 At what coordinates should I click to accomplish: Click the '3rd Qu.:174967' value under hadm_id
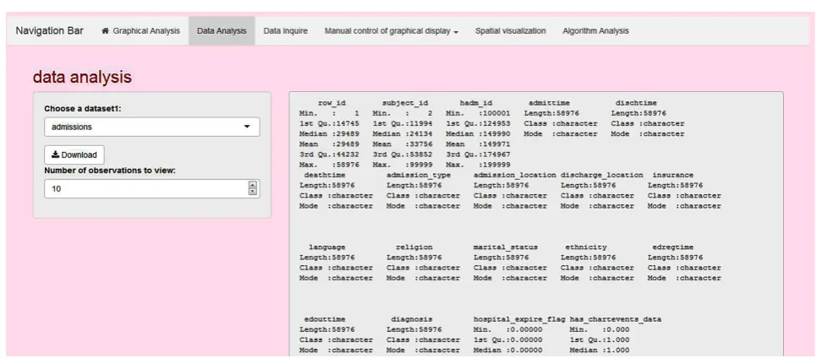point(479,155)
